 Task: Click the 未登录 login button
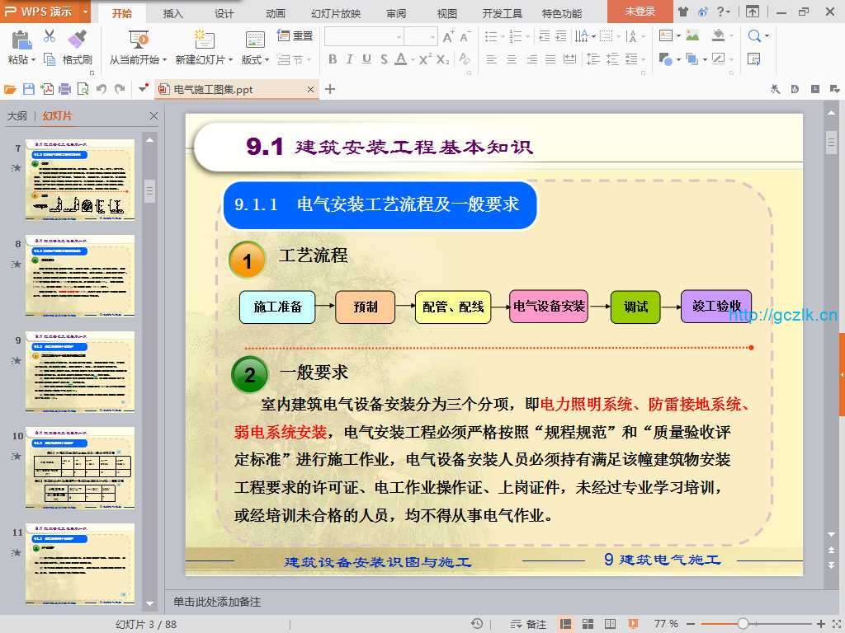point(640,12)
